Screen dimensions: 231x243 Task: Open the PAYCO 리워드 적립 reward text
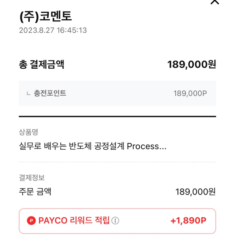tap(74, 221)
